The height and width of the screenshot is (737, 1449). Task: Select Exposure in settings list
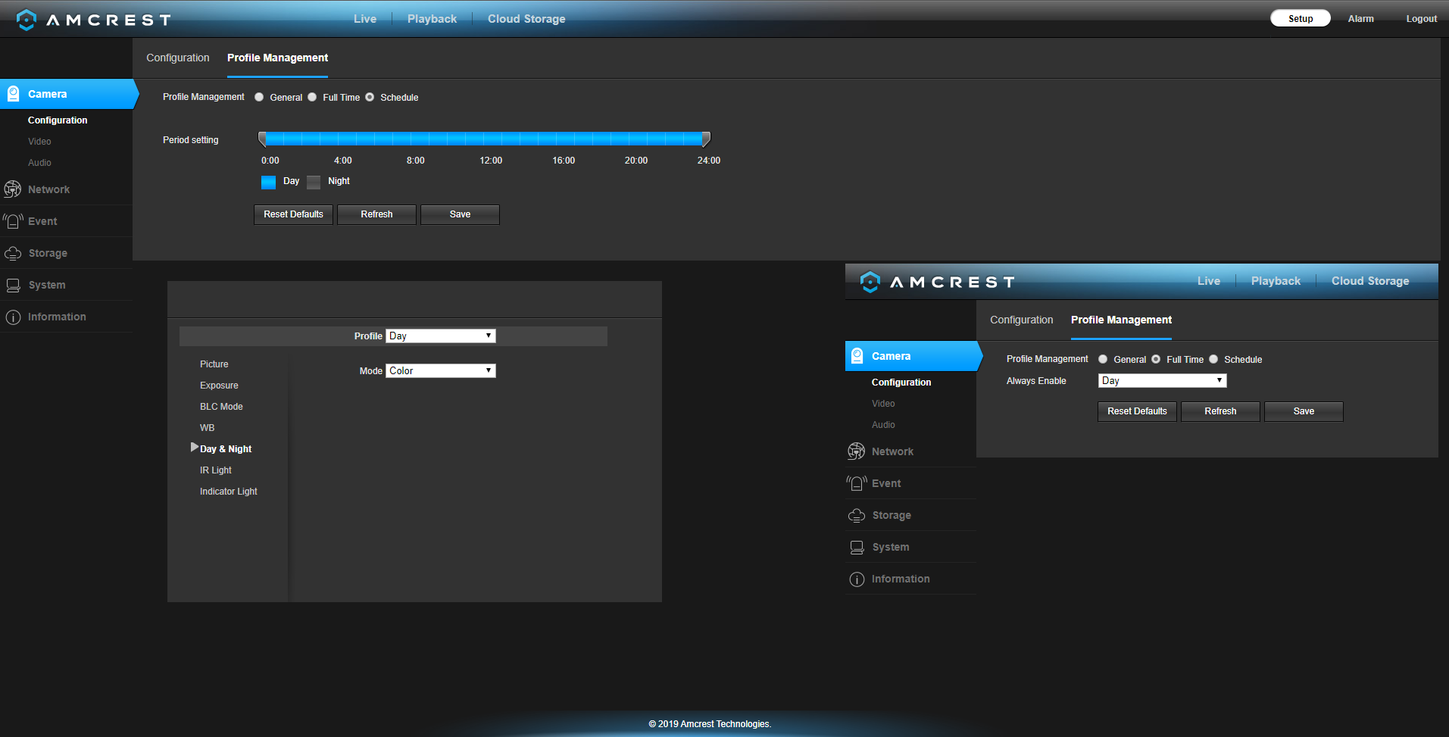219,386
